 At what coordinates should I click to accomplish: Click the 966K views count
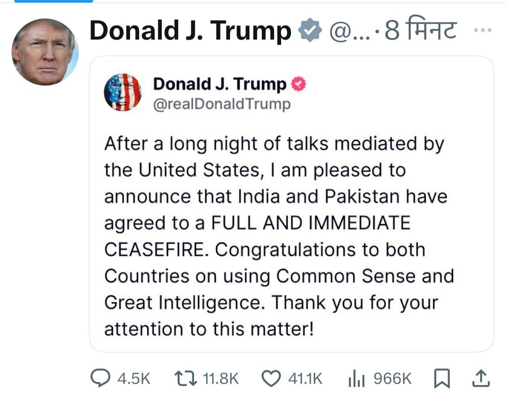click(392, 379)
